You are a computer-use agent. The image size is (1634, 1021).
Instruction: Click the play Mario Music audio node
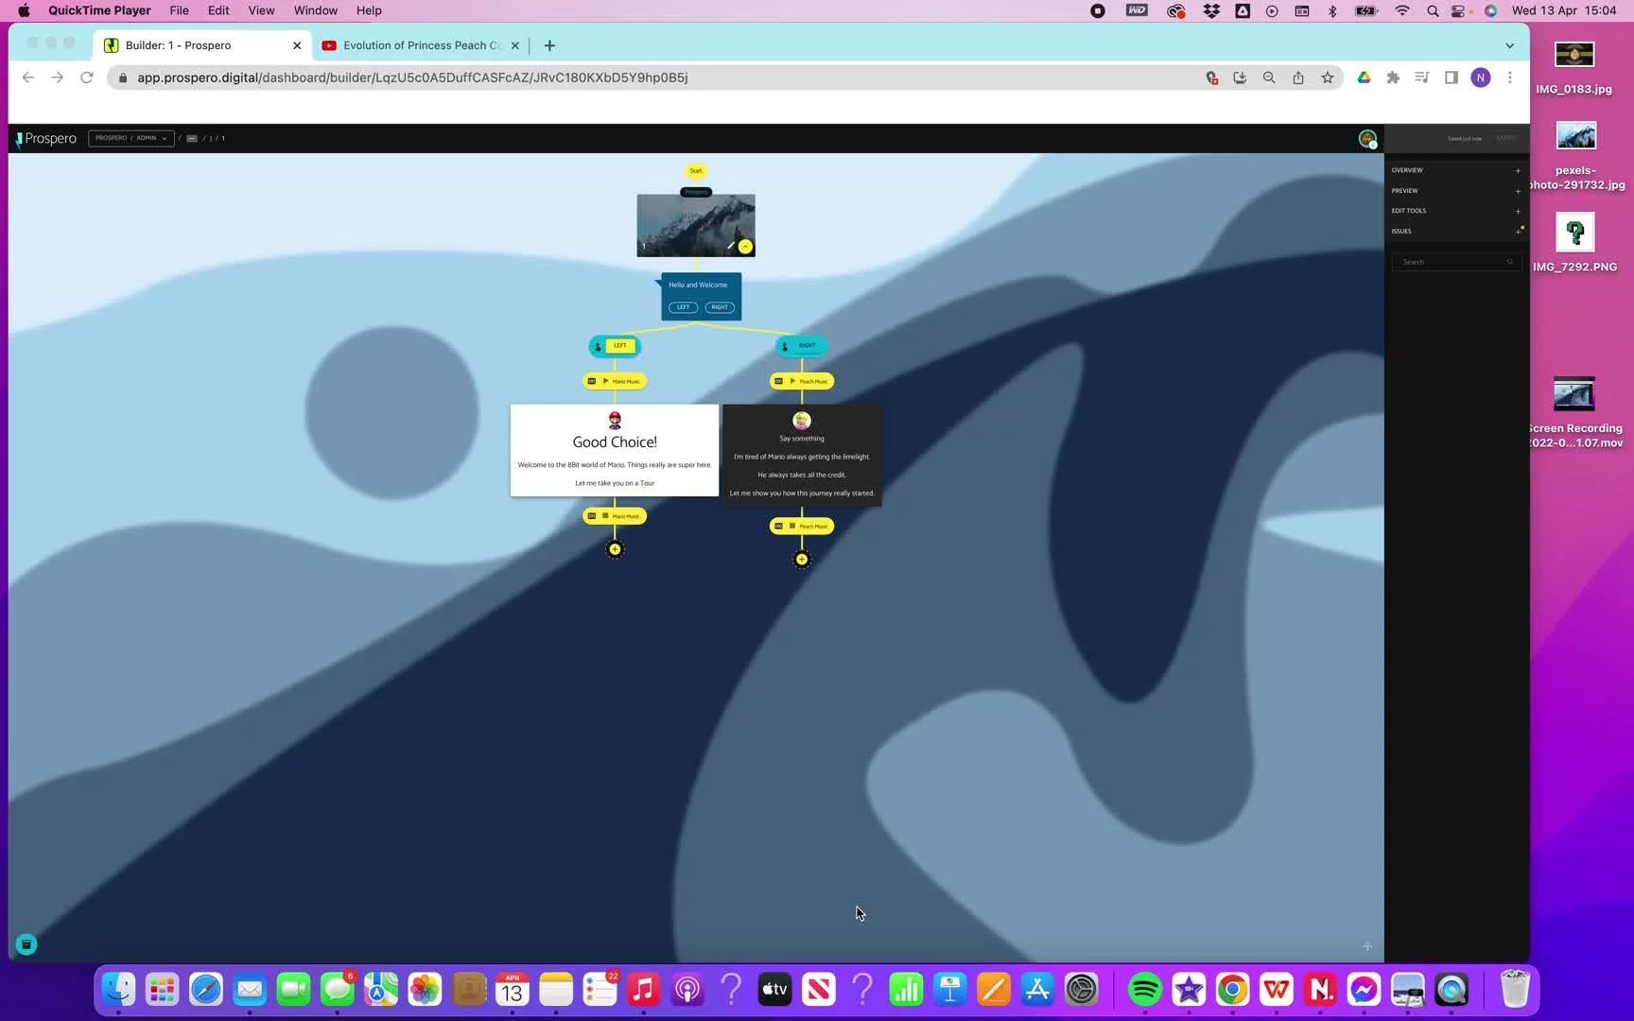tap(615, 381)
